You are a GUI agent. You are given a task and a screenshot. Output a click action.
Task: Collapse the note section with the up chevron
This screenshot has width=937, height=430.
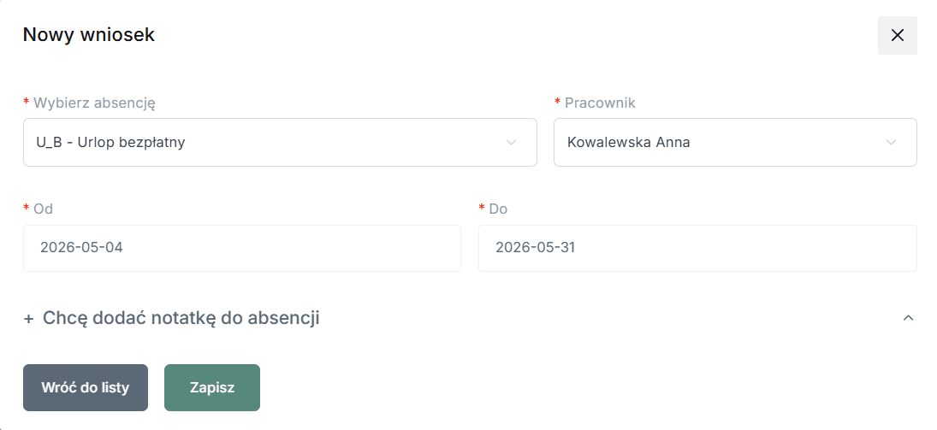[x=908, y=318]
